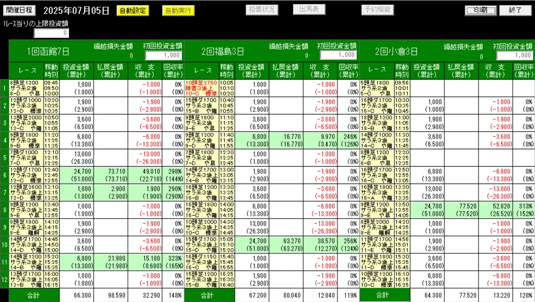Start auto-run with the 自動実行 button
Image resolution: width=535 pixels, height=302 pixels.
coord(178,10)
